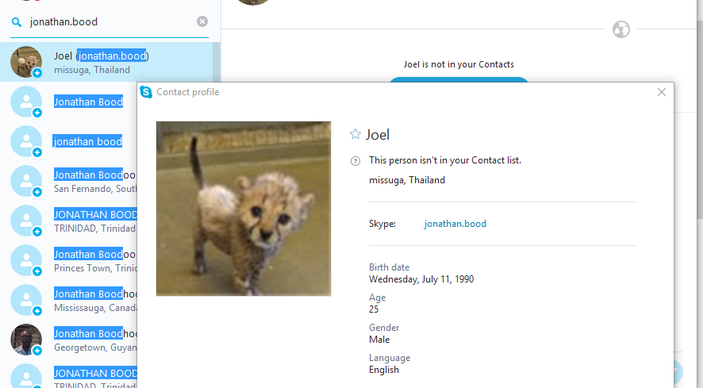
Task: Click the magnifying glass search icon
Action: [17, 22]
